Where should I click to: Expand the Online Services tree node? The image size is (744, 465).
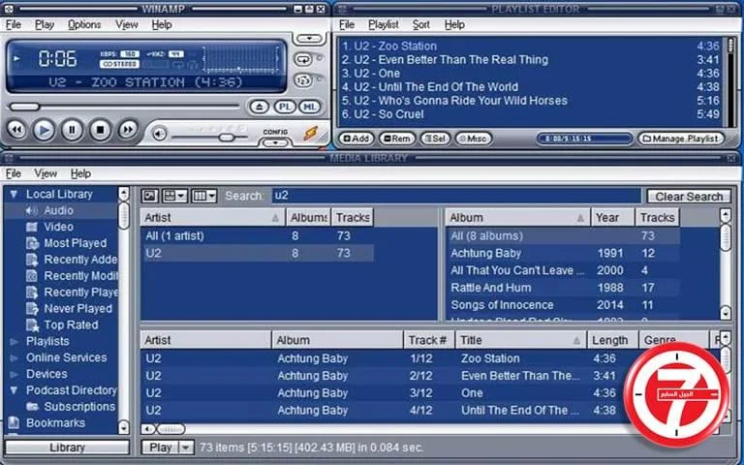coord(14,357)
